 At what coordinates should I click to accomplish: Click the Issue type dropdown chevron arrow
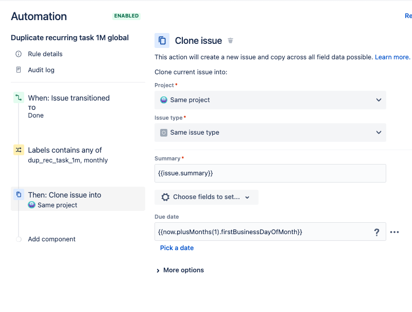[379, 133]
